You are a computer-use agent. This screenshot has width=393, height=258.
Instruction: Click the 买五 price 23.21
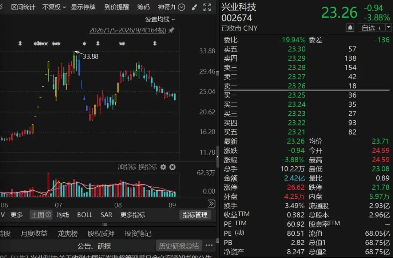click(297, 132)
